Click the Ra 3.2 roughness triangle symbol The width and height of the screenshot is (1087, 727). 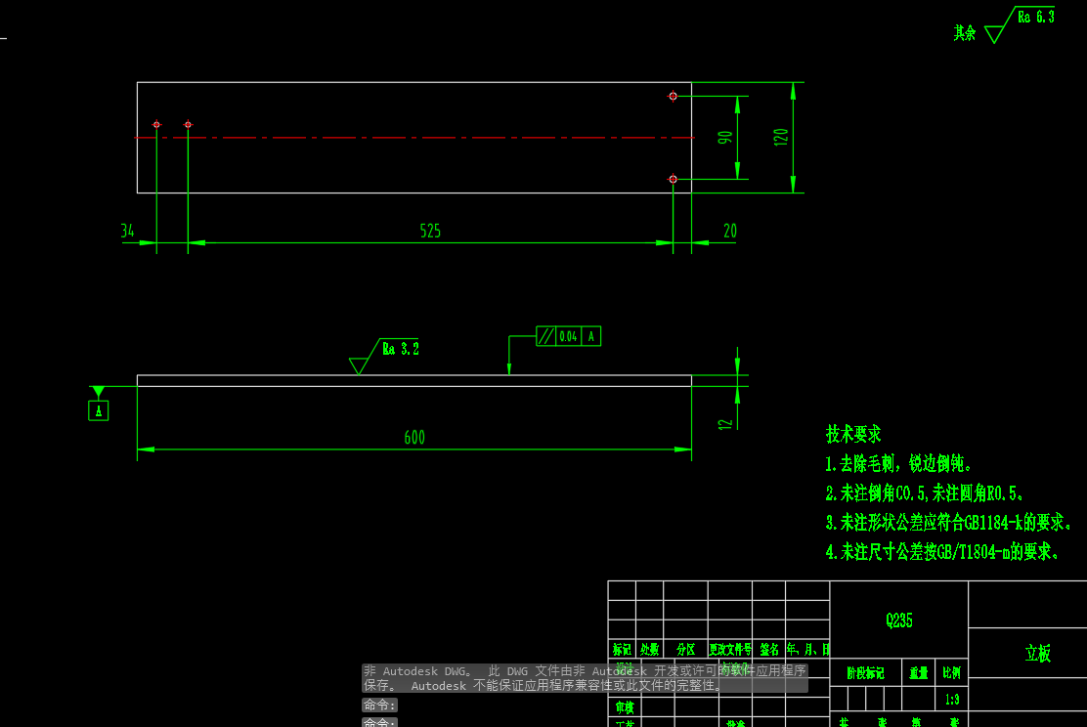click(x=359, y=364)
